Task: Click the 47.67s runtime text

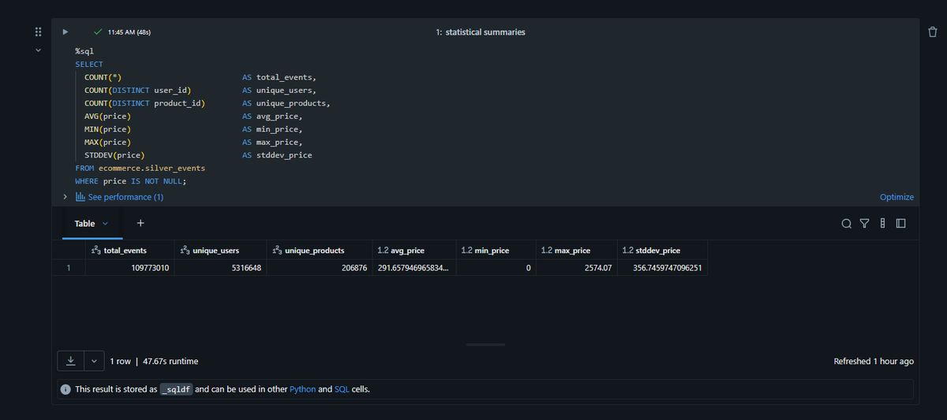Action: pos(170,361)
